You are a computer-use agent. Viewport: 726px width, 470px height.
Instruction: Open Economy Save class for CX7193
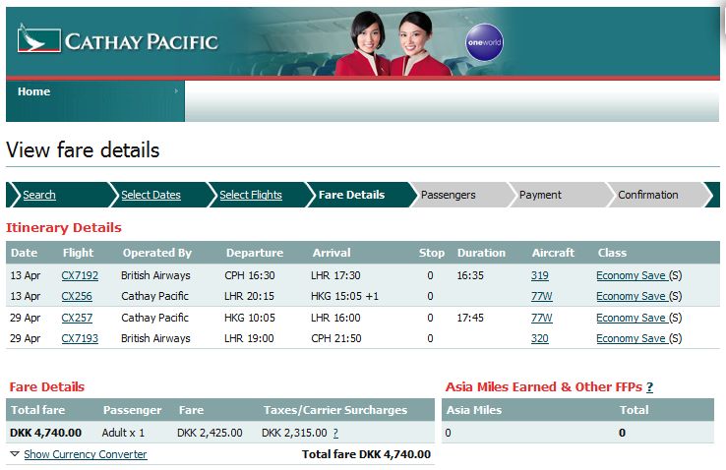point(631,338)
